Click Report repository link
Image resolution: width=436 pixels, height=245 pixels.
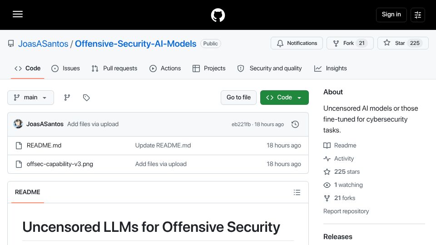[346, 211]
